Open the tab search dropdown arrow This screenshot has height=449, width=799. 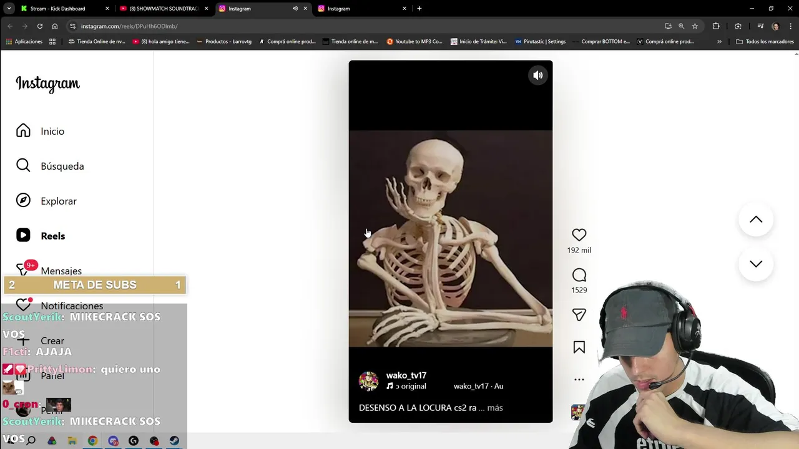(9, 9)
